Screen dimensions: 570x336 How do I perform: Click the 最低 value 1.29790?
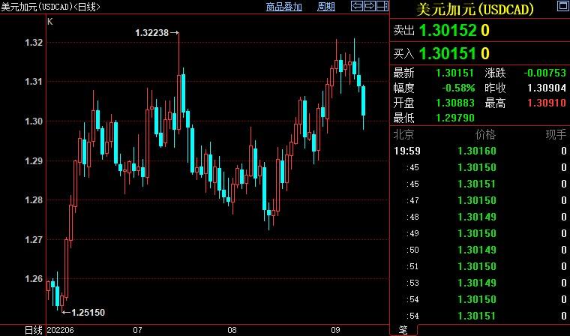point(454,118)
